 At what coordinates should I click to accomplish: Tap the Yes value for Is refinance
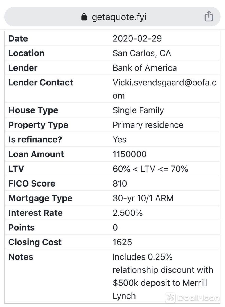coord(120,140)
